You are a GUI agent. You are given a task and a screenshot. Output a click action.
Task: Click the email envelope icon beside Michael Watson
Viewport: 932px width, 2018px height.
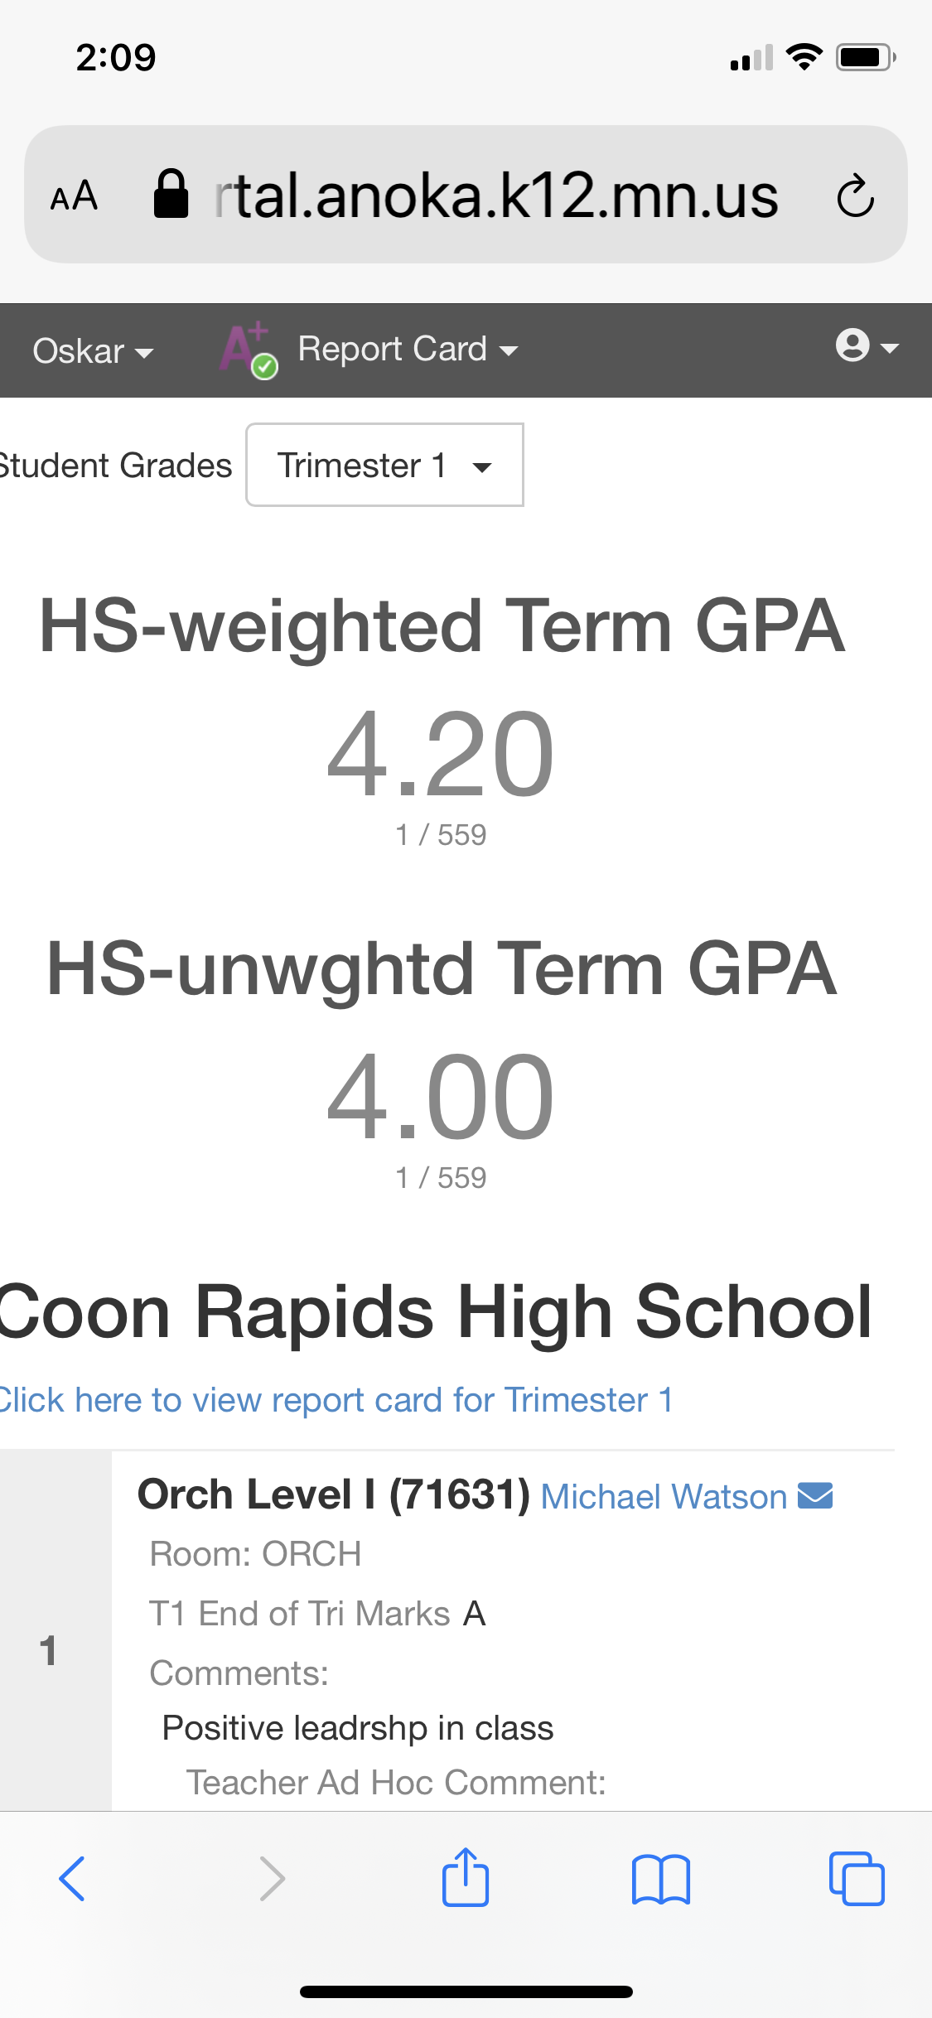(x=815, y=1496)
